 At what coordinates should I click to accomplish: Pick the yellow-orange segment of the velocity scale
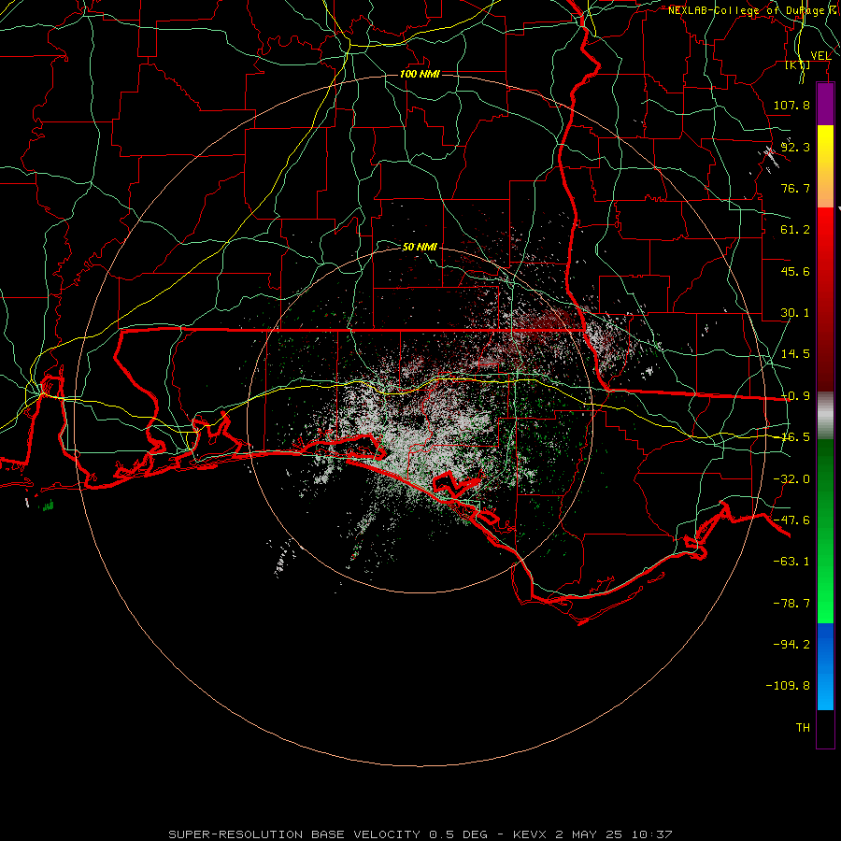click(x=825, y=166)
